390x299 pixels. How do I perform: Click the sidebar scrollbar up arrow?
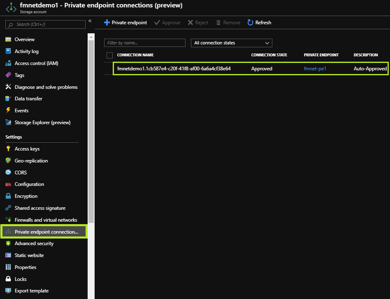click(x=91, y=37)
